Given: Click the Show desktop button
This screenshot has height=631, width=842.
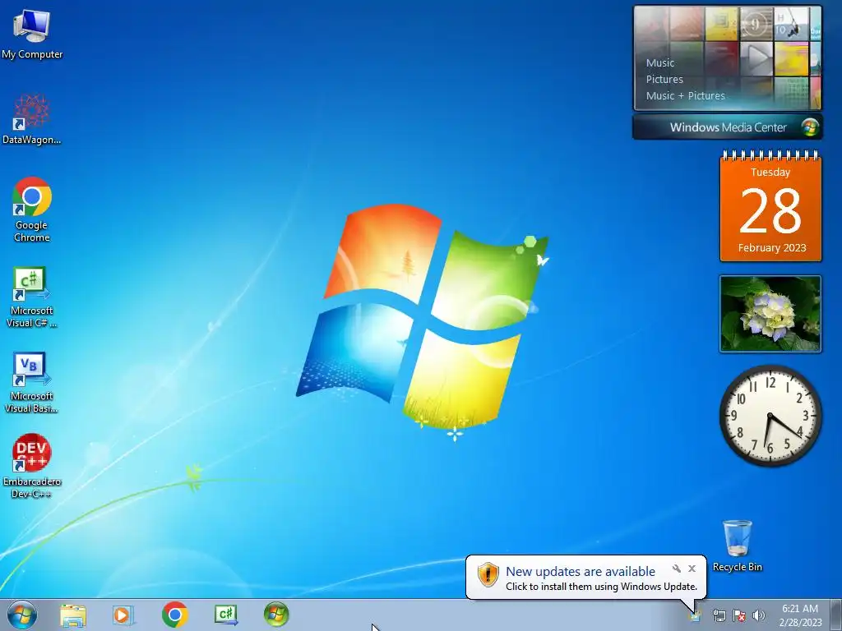Looking at the screenshot, I should click(835, 615).
